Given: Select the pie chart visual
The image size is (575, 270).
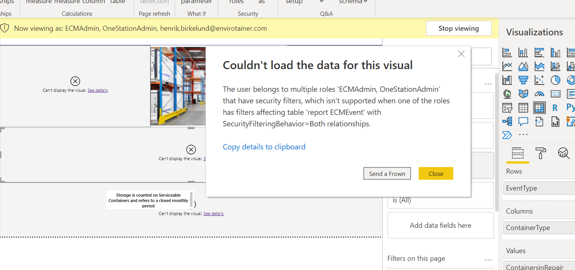Looking at the screenshot, I should point(555,80).
